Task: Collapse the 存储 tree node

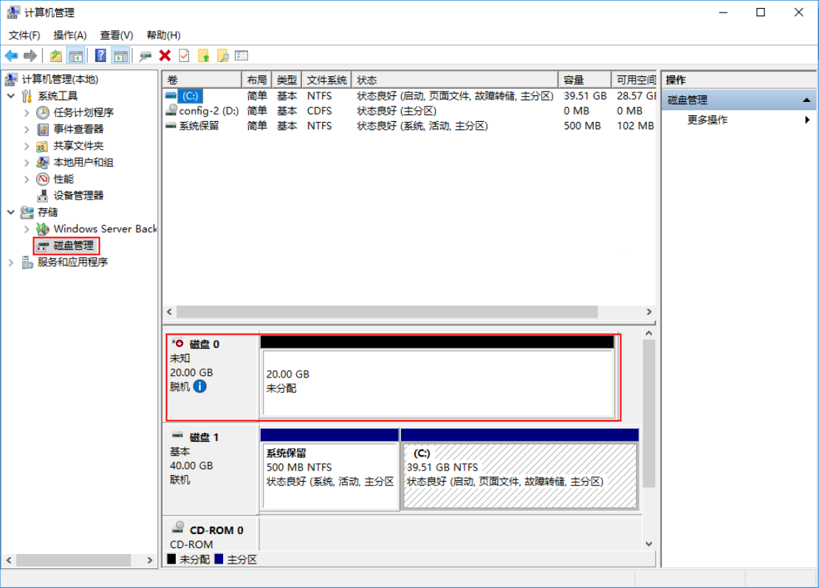Action: click(x=11, y=212)
